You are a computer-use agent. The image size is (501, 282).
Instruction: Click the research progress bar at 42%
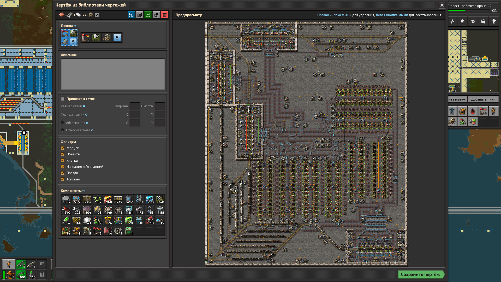click(x=469, y=11)
